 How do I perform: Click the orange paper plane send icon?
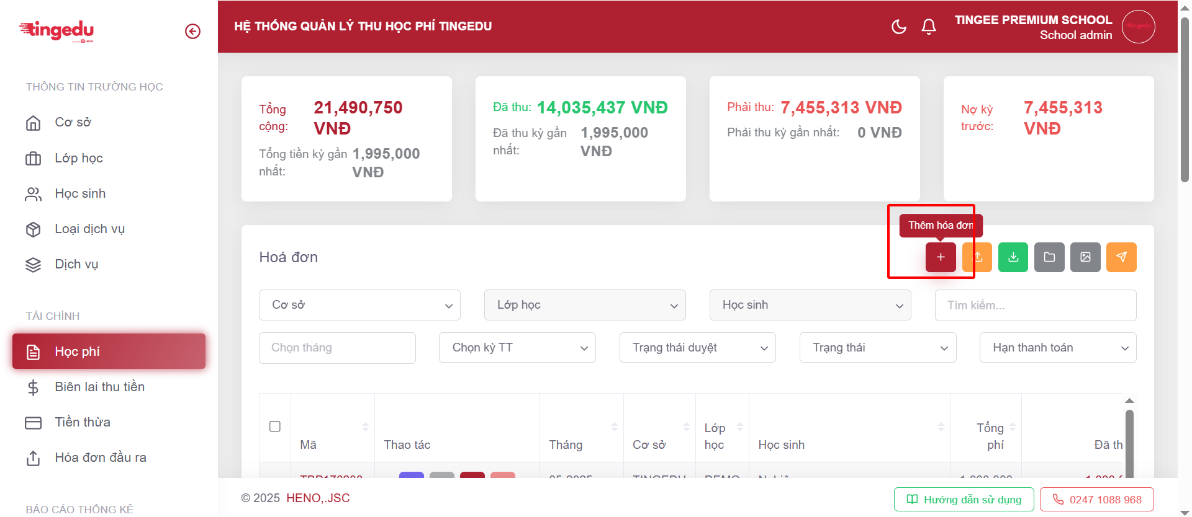click(1121, 257)
